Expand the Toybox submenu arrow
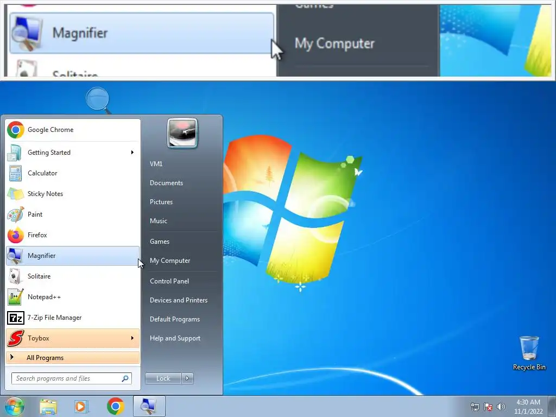Viewport: 556px width, 417px height. (x=132, y=338)
